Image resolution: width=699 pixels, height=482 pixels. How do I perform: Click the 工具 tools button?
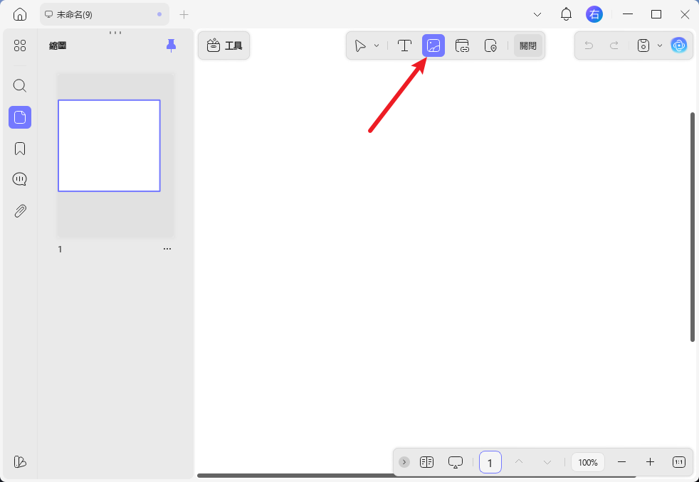click(224, 45)
